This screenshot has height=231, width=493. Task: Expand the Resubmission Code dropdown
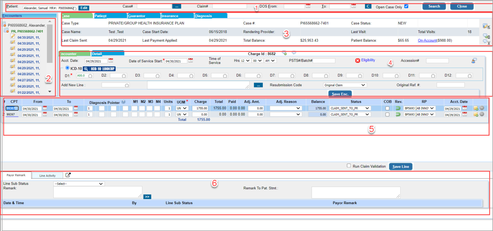345,85
